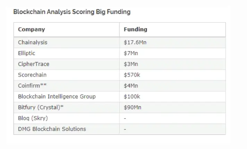Select the Elliptic row name
Viewport: 247px width, 149px height.
[x=26, y=53]
